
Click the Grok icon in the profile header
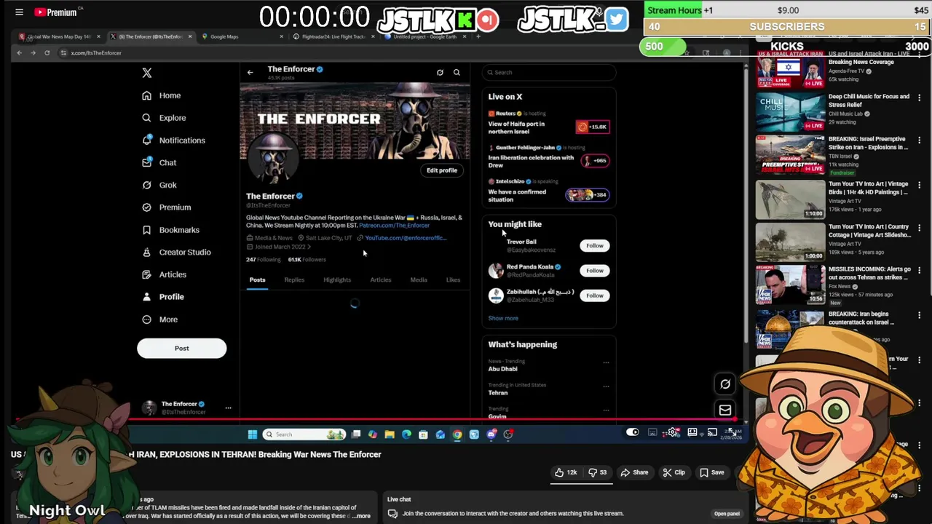pos(440,72)
